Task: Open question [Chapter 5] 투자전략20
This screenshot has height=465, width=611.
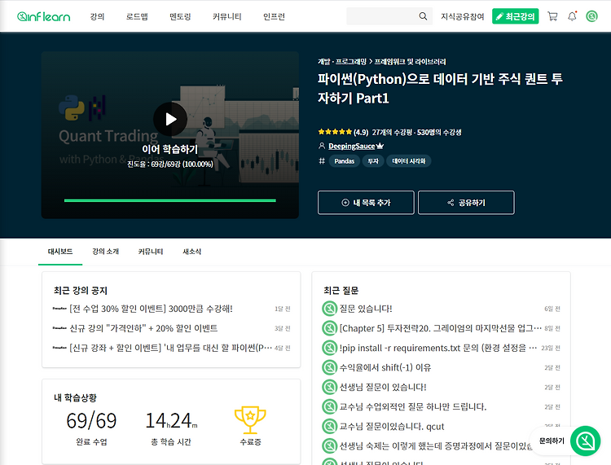Action: point(441,328)
